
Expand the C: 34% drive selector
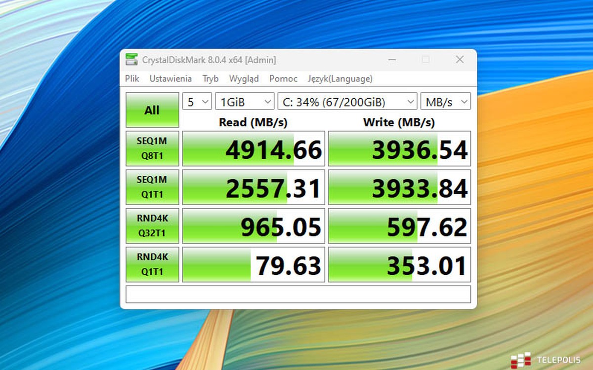(x=347, y=102)
